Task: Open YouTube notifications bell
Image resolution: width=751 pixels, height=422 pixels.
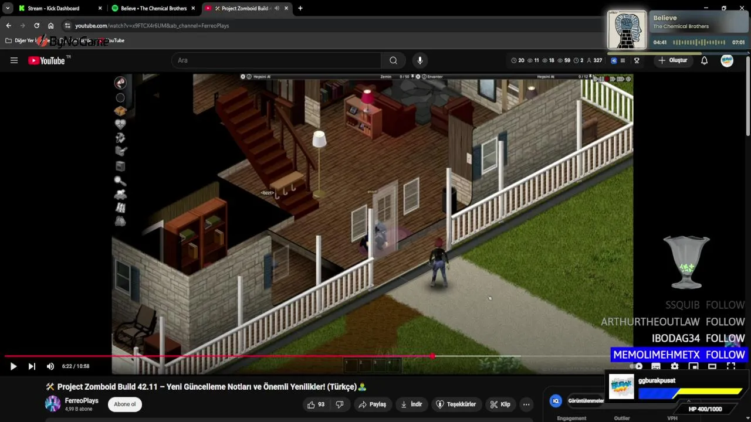Action: (x=704, y=60)
